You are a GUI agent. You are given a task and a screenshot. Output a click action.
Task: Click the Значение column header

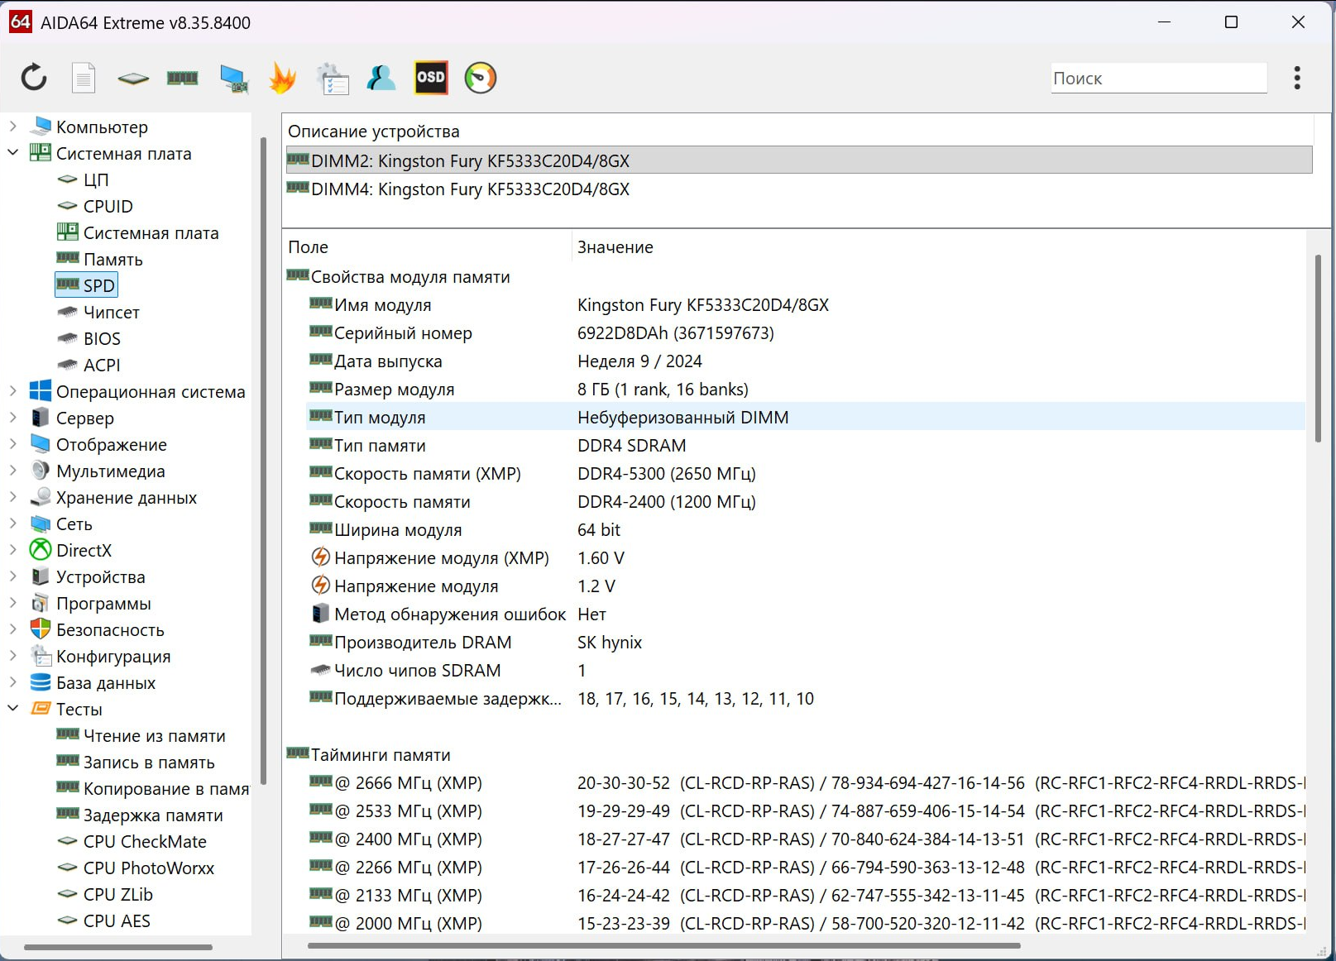(938, 246)
